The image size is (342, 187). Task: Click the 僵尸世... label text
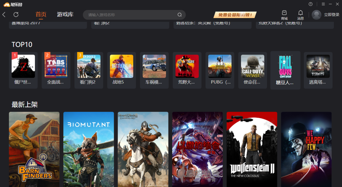point(23,82)
